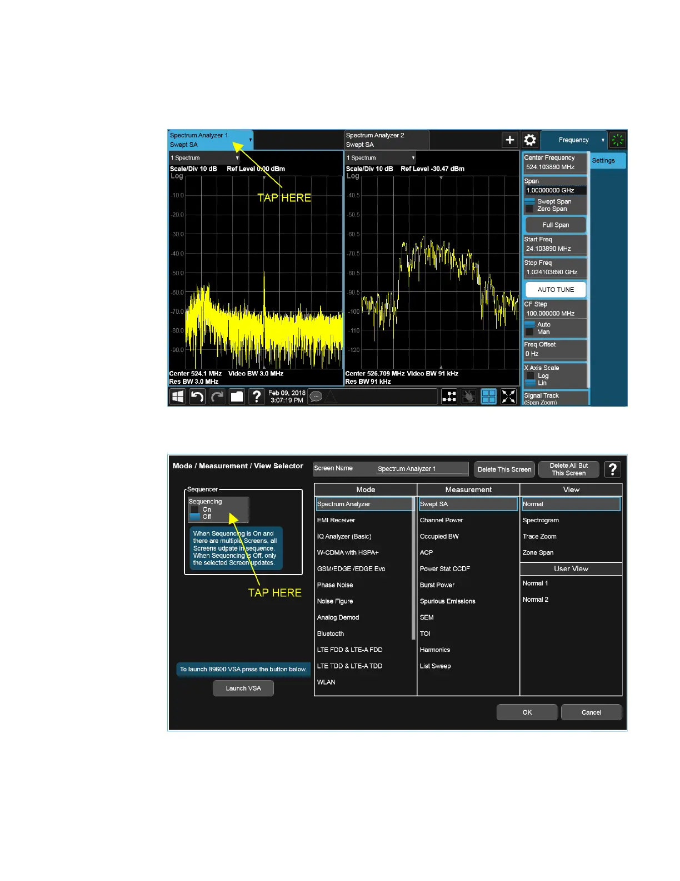
Task: Open the gear settings icon
Action: pyautogui.click(x=531, y=140)
